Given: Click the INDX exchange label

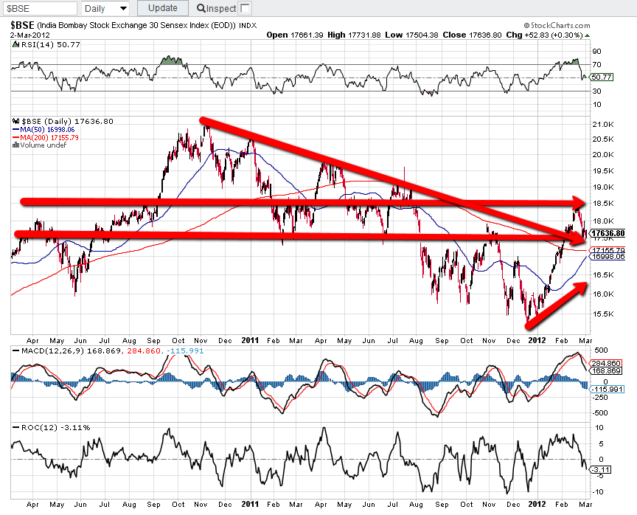Looking at the screenshot, I should (248, 26).
